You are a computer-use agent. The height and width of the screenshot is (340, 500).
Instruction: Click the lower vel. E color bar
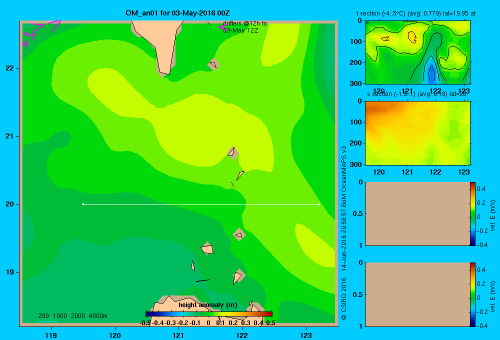click(x=472, y=294)
